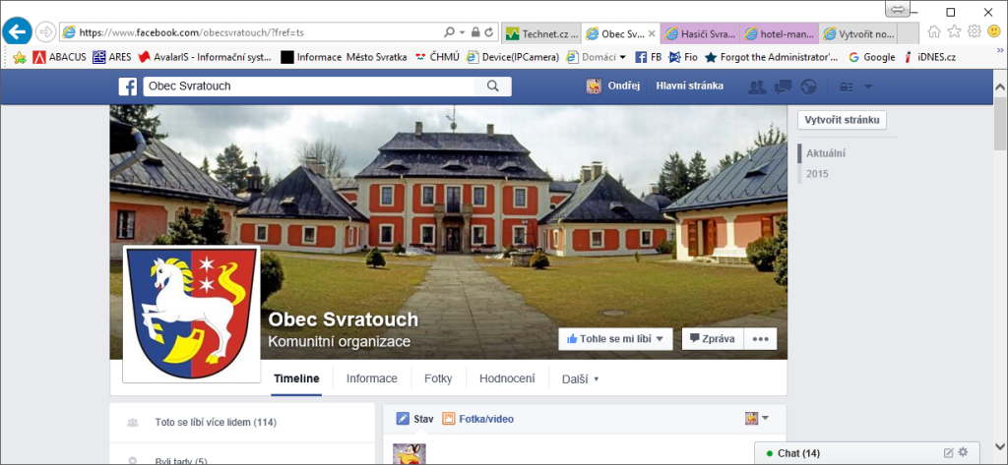Close the Obec Sv... browser tab
Image resolution: width=1008 pixels, height=465 pixels.
[652, 33]
